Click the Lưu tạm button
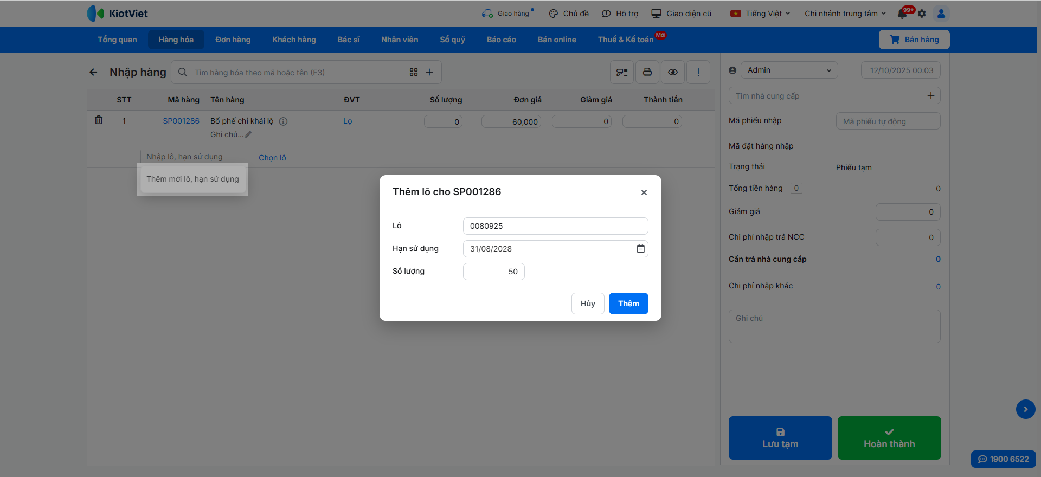1041x477 pixels. pos(780,438)
